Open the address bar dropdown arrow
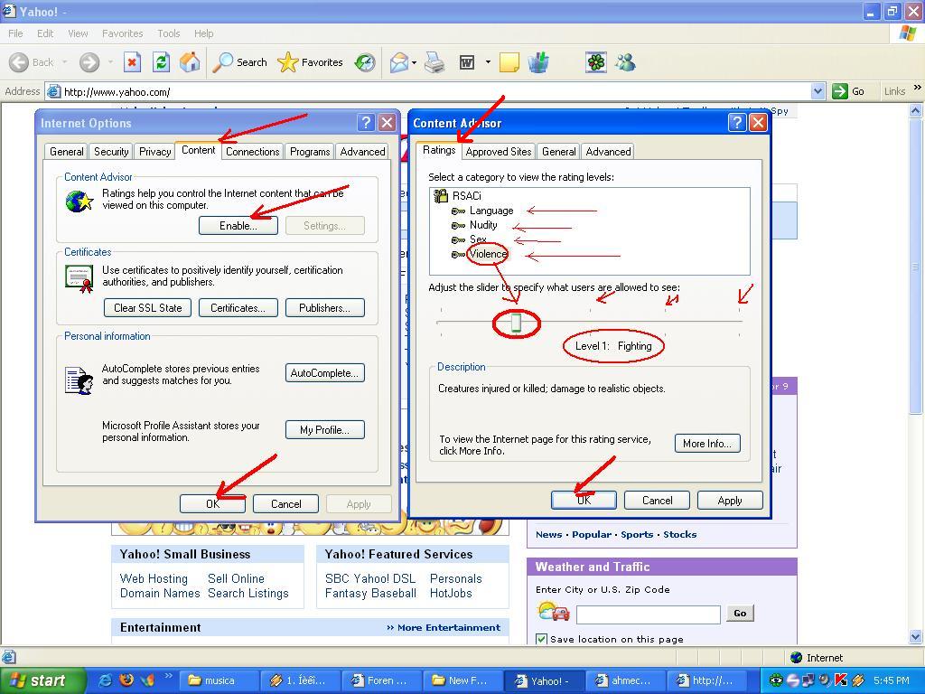 pyautogui.click(x=818, y=91)
